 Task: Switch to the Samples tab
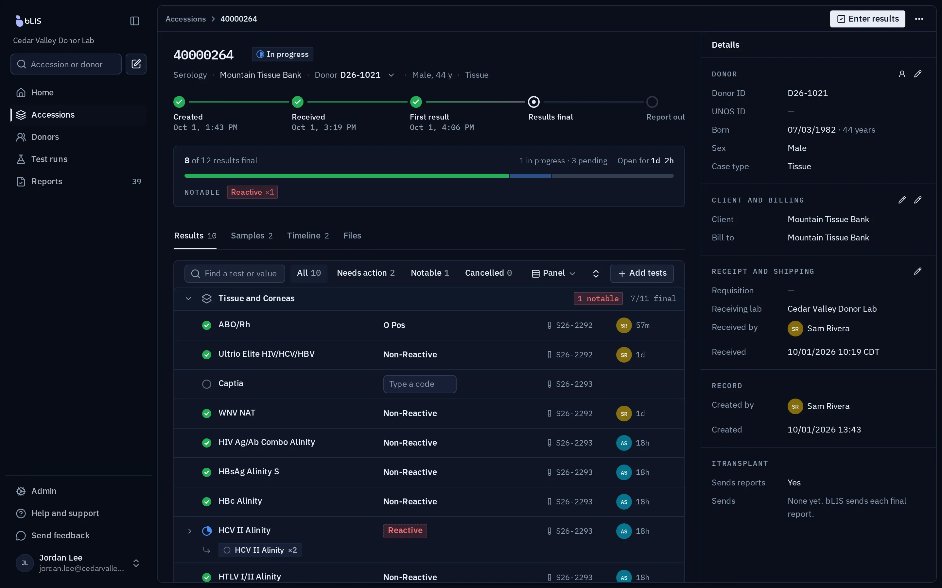coord(252,236)
